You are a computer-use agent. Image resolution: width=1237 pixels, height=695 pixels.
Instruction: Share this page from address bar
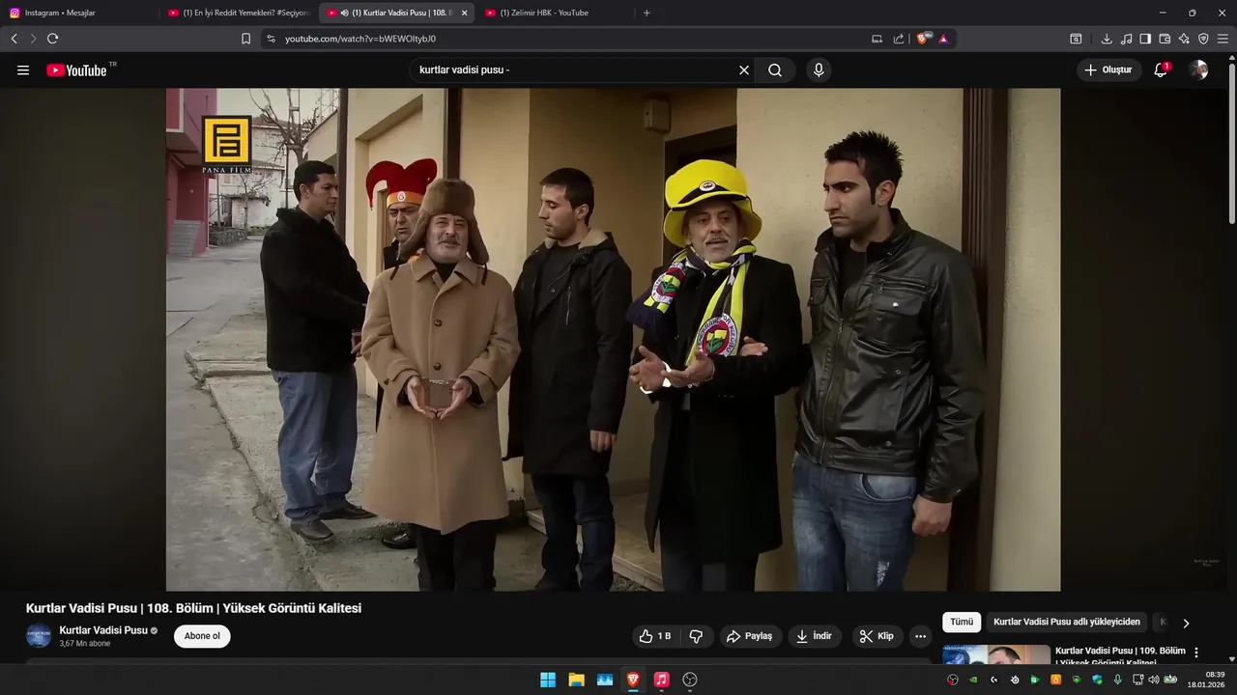click(899, 39)
